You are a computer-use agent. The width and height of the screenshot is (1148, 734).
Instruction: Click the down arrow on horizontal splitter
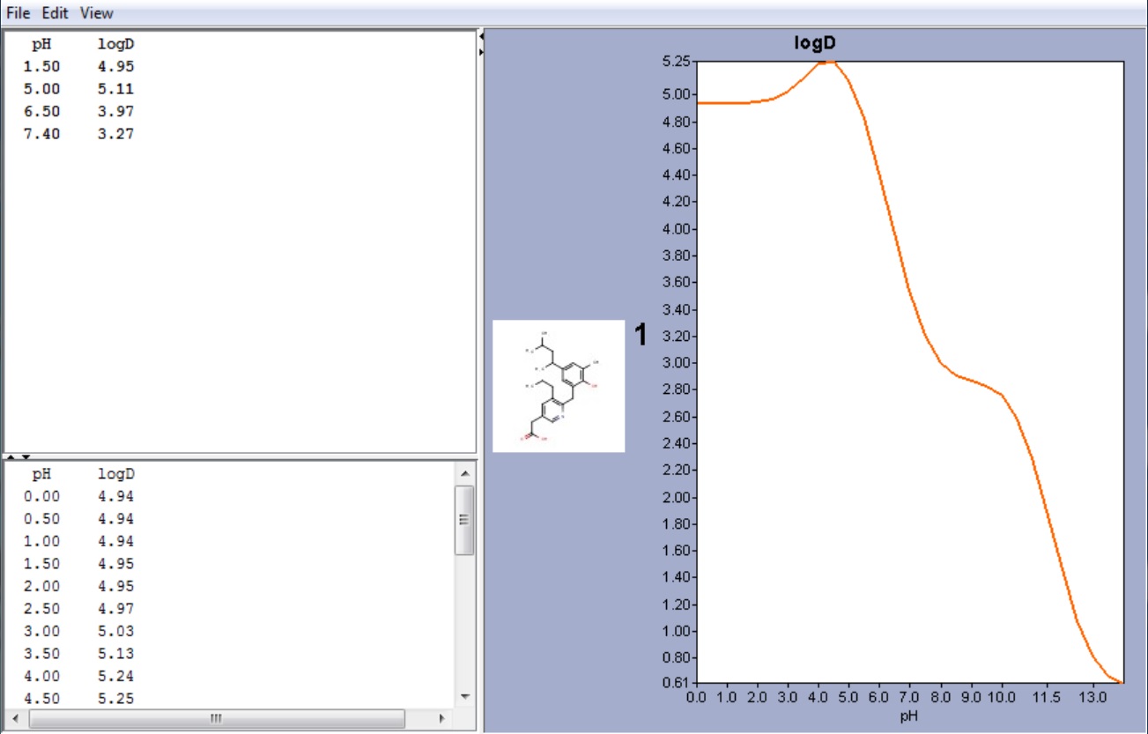click(x=26, y=456)
